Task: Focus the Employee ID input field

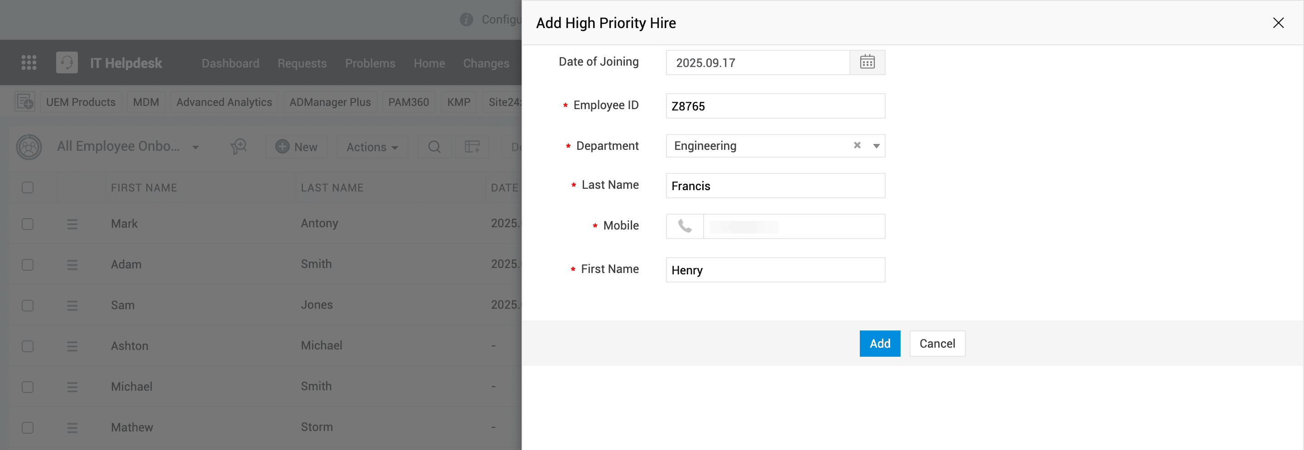Action: click(776, 106)
